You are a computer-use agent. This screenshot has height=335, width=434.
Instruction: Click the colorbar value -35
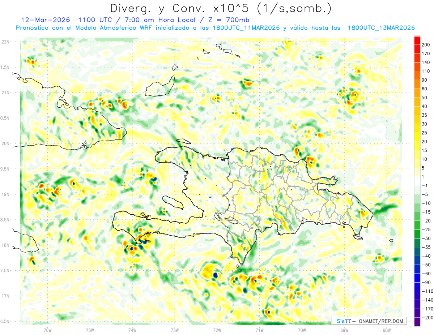(x=427, y=247)
